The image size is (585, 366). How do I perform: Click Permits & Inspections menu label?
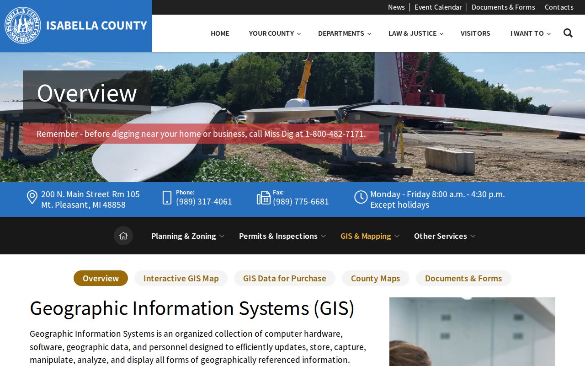[x=278, y=236]
